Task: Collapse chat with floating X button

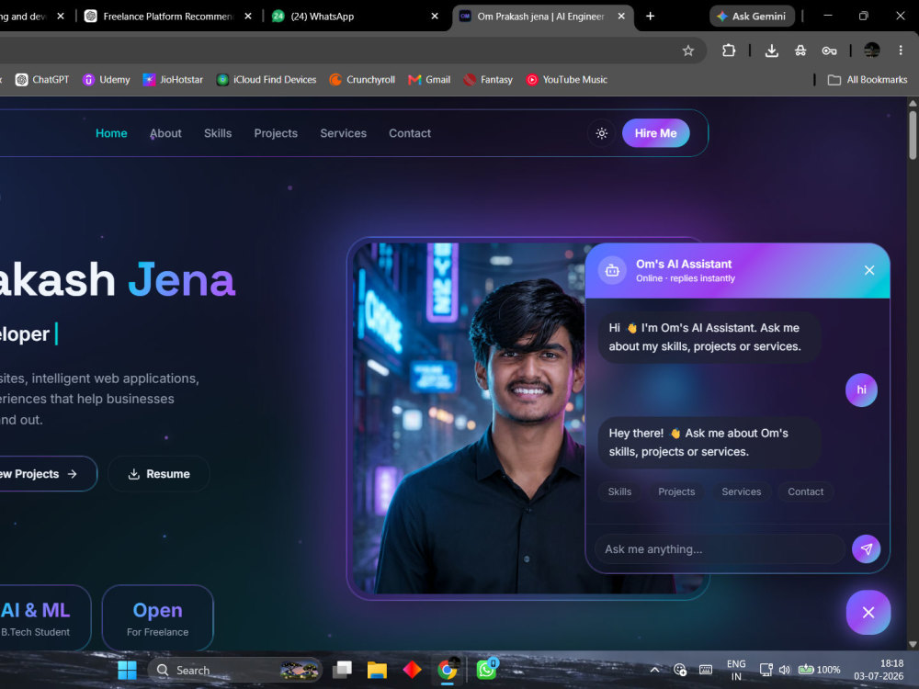Action: [x=868, y=612]
